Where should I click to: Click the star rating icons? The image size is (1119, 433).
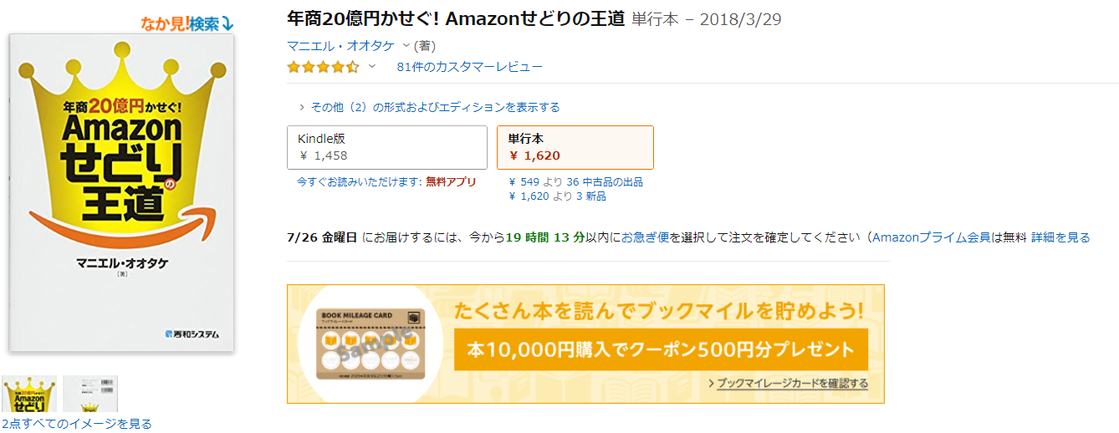[x=323, y=67]
